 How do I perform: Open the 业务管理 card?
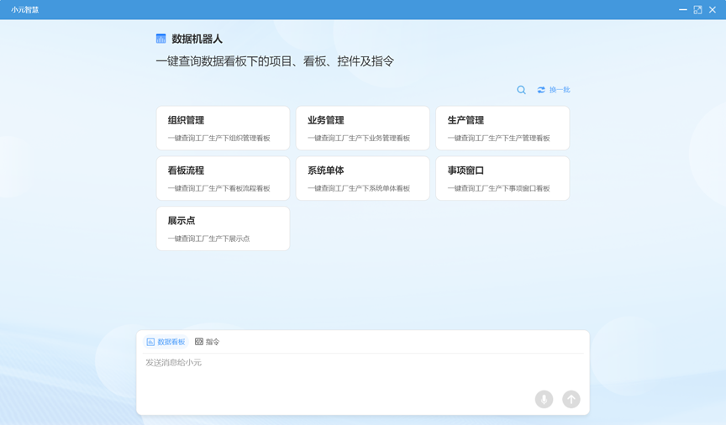[x=362, y=128]
